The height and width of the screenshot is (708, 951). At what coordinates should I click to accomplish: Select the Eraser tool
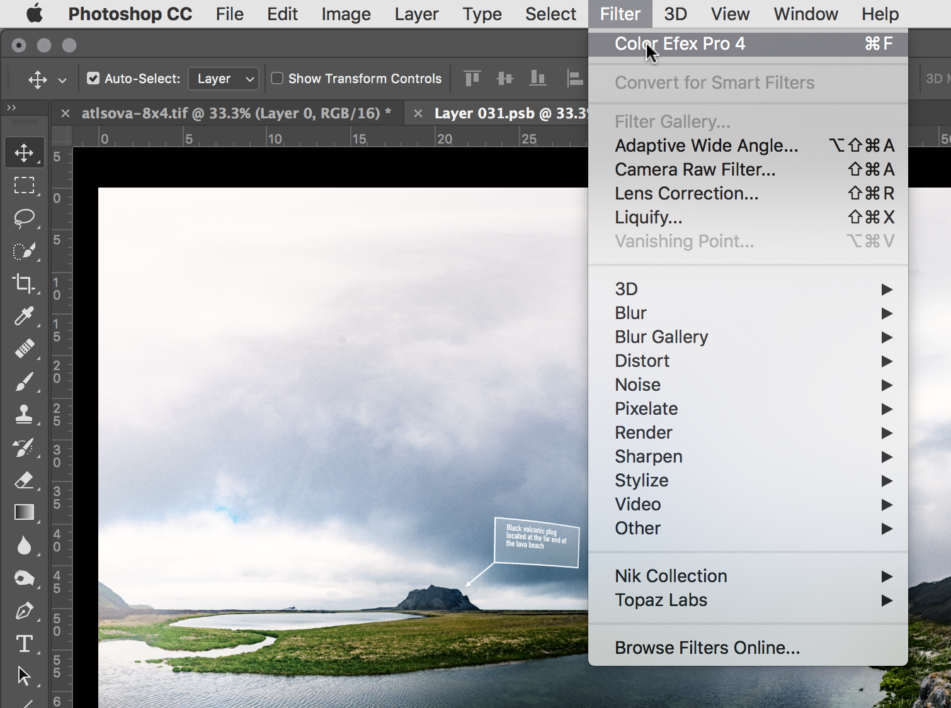[24, 480]
